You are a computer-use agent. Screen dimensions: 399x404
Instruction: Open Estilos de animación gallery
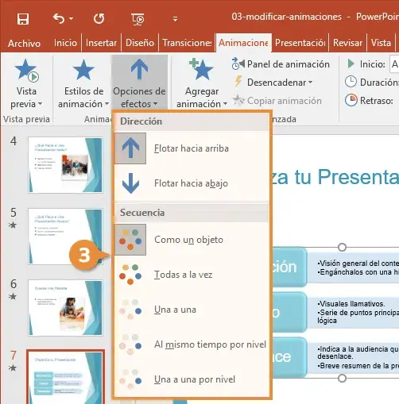[83, 84]
